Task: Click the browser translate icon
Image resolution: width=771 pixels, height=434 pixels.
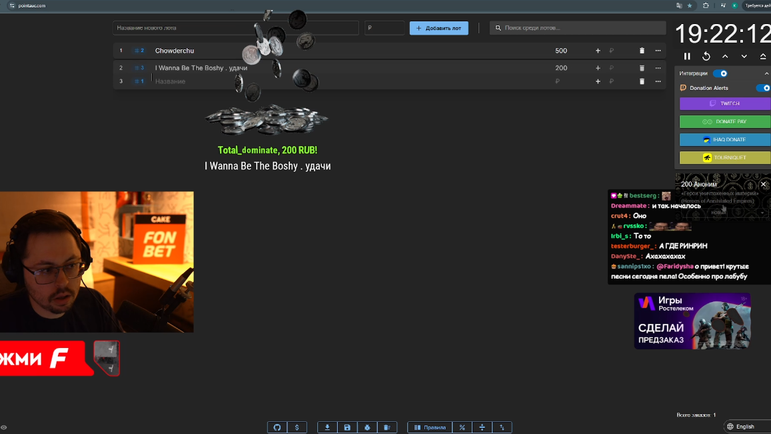Action: [679, 5]
